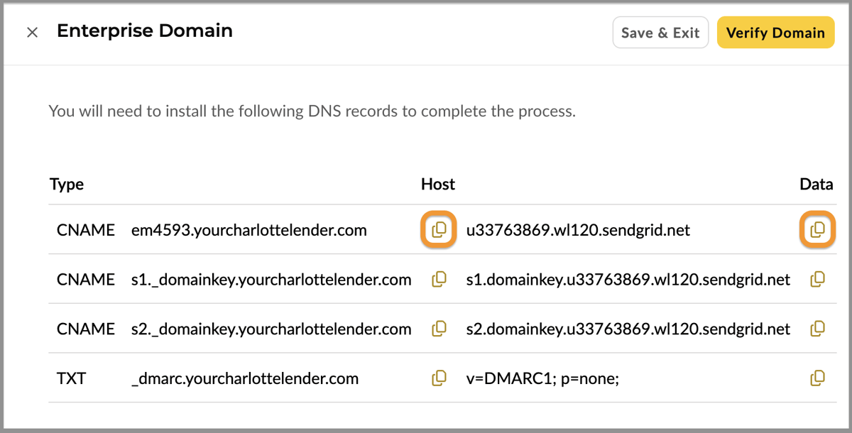Viewport: 852px width, 433px height.
Task: Select the s1._domainkey.yourcharlottelender.com host text
Action: [272, 280]
